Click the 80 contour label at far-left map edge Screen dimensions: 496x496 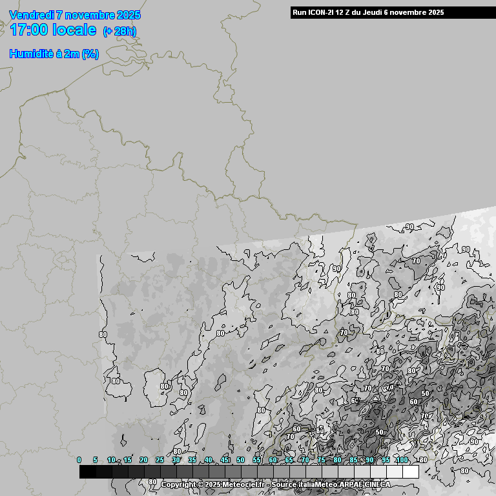pyautogui.click(x=103, y=334)
